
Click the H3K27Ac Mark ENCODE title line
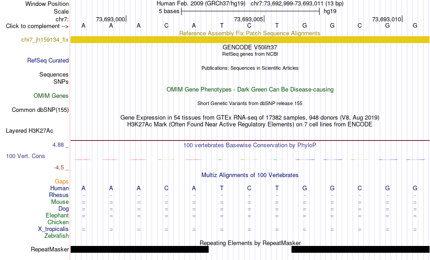click(x=250, y=125)
